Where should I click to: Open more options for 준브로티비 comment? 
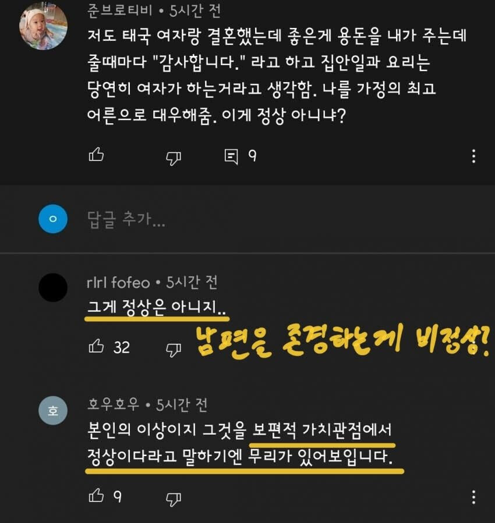click(473, 156)
